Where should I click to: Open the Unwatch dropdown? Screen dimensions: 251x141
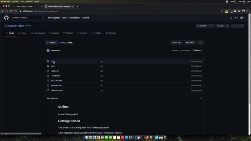[203, 26]
